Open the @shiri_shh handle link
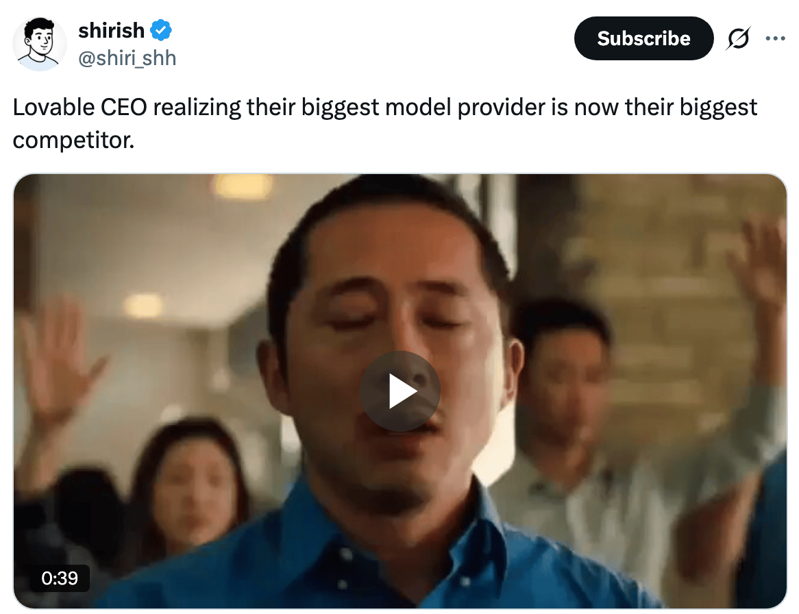The height and width of the screenshot is (614, 799). 127,58
